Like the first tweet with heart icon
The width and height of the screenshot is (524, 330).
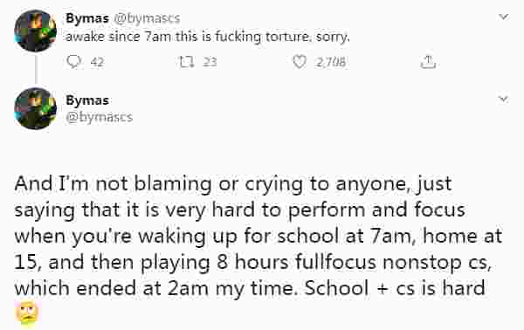point(300,62)
